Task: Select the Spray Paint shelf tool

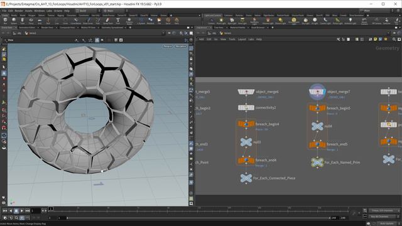Action: click(x=107, y=21)
